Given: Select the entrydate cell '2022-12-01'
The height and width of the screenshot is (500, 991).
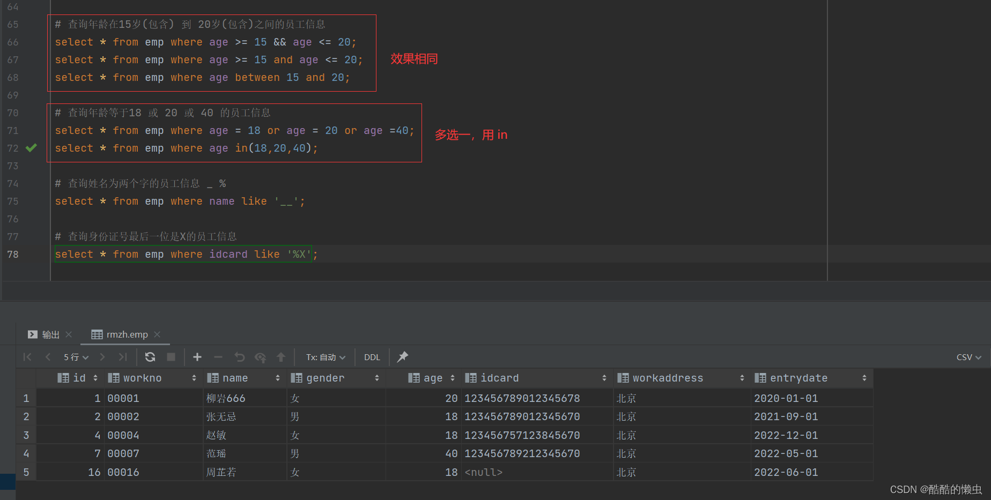Looking at the screenshot, I should (812, 435).
